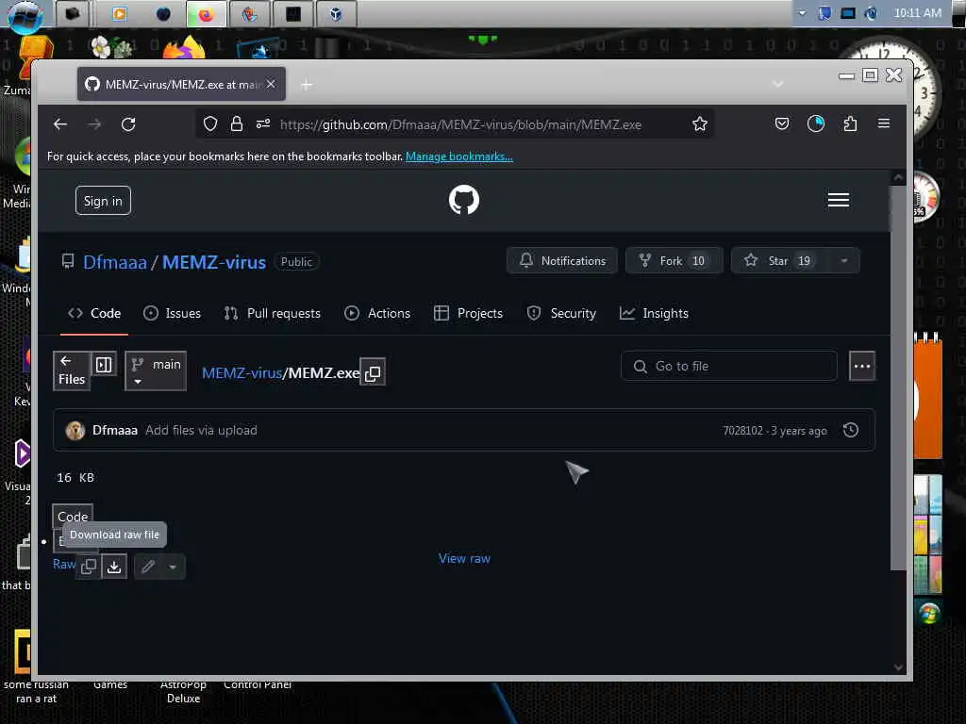Viewport: 966px width, 724px height.
Task: Click the Raw link
Action: 63,564
